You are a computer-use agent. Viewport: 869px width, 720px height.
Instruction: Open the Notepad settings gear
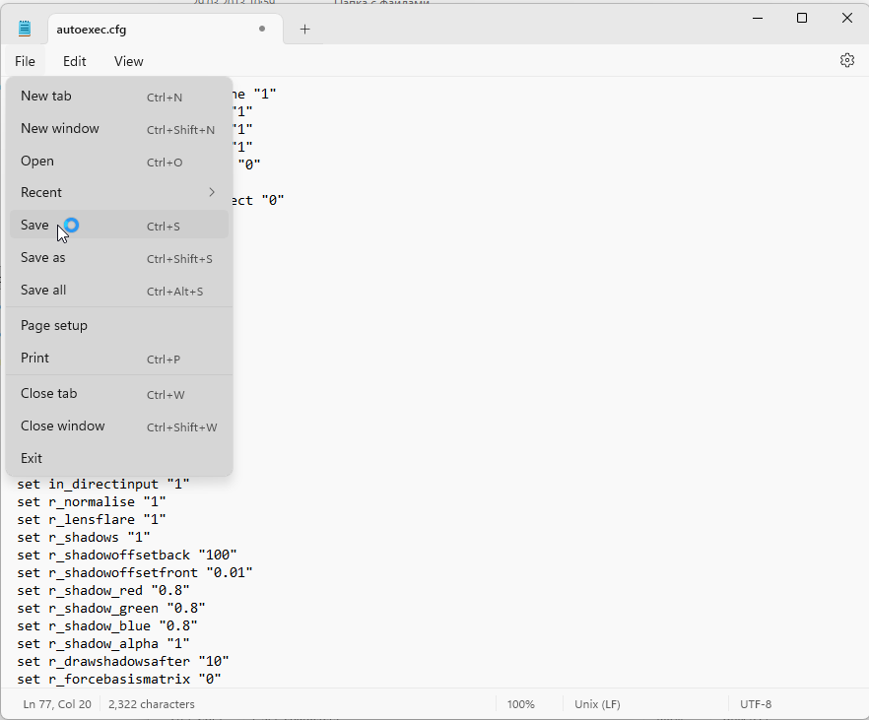click(847, 60)
